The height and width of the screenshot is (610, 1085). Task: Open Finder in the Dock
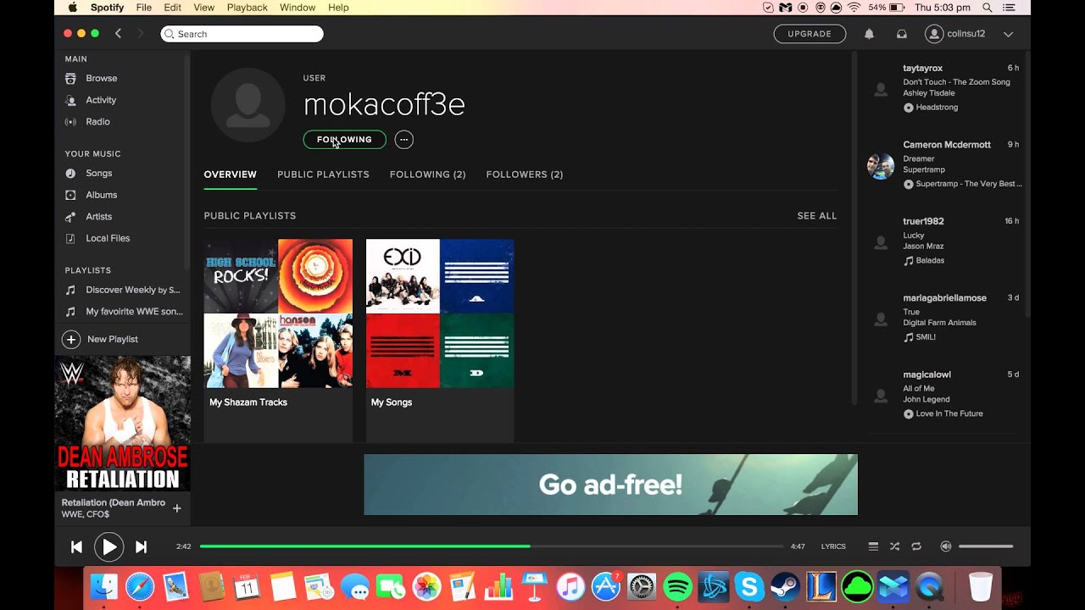(x=104, y=586)
